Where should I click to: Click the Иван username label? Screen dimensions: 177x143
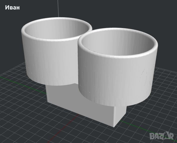(12, 7)
